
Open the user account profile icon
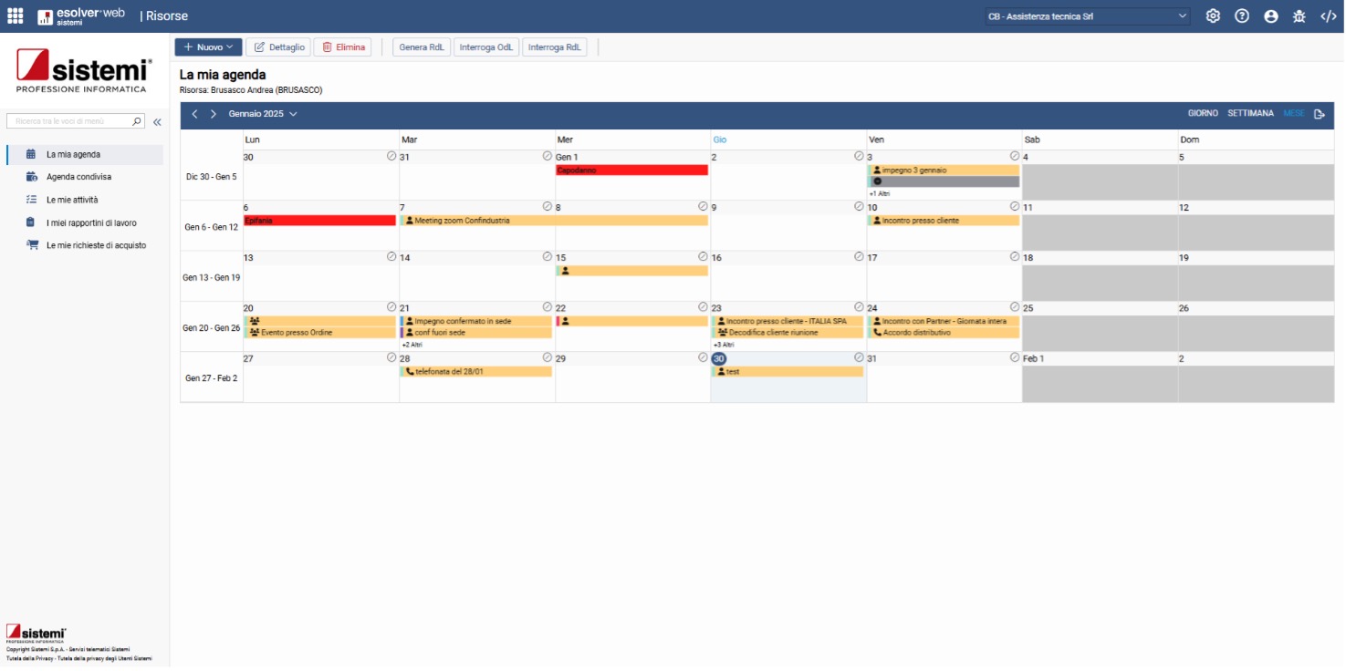point(1270,16)
